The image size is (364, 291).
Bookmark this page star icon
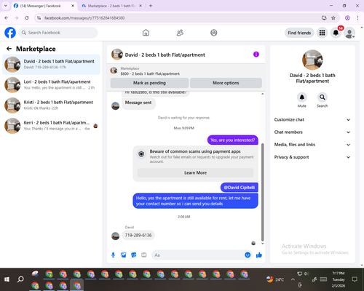pyautogui.click(x=333, y=18)
